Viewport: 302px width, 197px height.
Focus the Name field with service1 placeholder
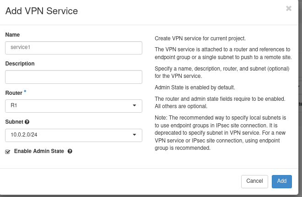73,48
